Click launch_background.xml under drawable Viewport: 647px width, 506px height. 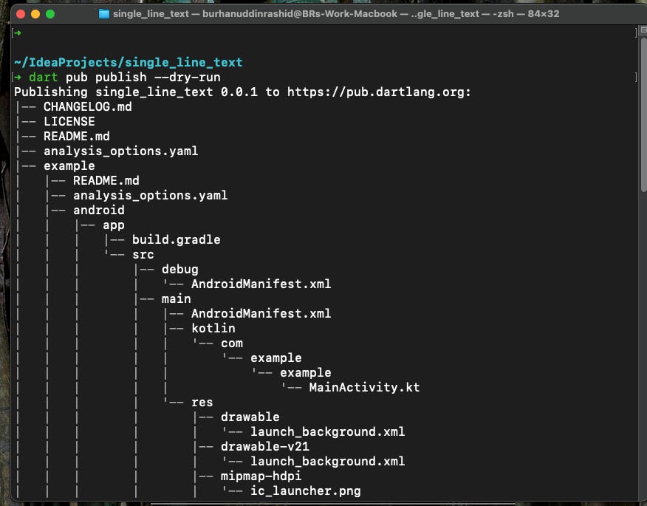(327, 431)
